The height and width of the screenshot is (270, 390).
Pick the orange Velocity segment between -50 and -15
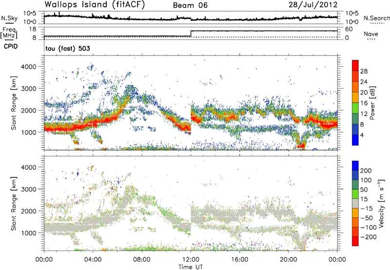click(355, 213)
